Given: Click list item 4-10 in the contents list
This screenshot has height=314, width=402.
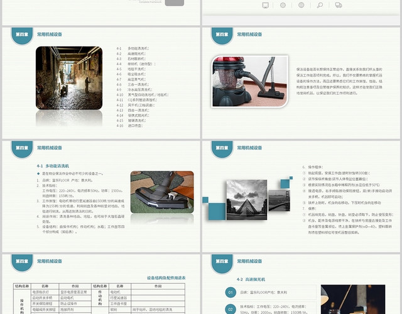Looking at the screenshot, I should click(x=143, y=95).
